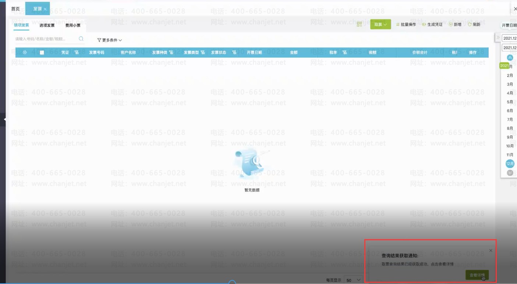The image size is (517, 284).
Task: Dismiss the 查询结果获取通知 popup
Action: (491, 251)
